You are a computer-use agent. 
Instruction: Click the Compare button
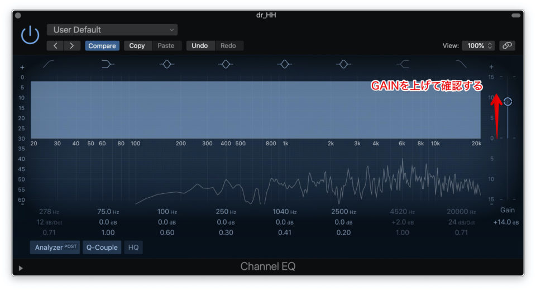[102, 46]
